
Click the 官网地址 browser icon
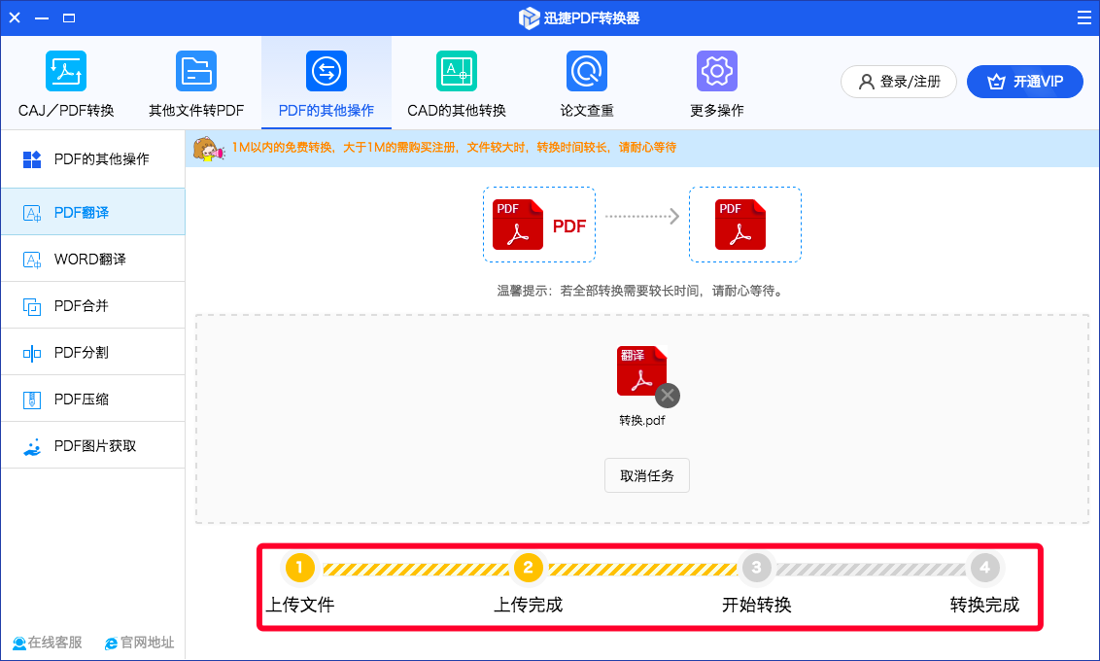[111, 643]
